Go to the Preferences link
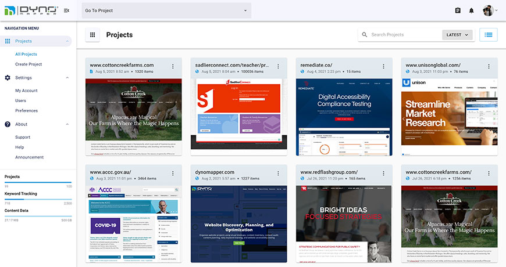The image size is (506, 267). coord(26,110)
